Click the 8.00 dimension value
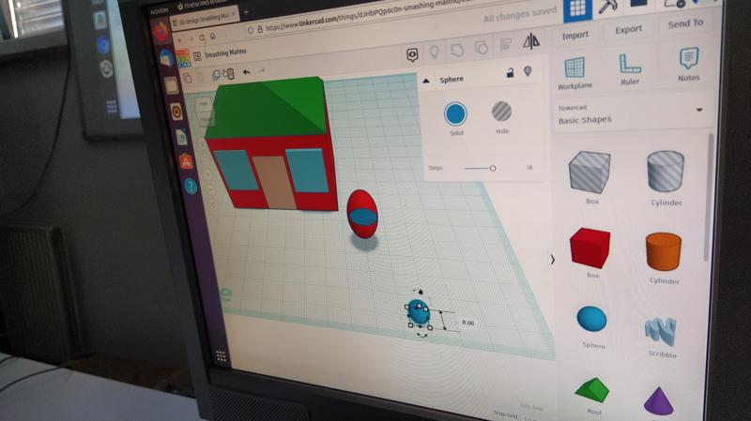Image resolution: width=751 pixels, height=421 pixels. click(x=467, y=323)
